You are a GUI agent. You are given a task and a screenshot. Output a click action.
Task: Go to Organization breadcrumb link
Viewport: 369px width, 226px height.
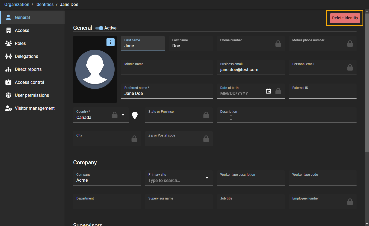(x=17, y=5)
